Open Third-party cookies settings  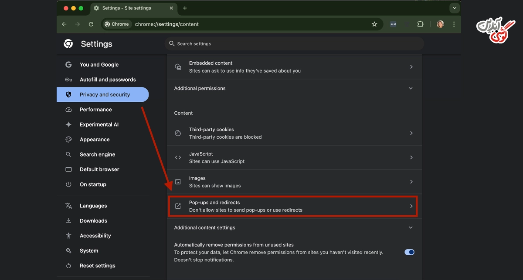tap(294, 133)
